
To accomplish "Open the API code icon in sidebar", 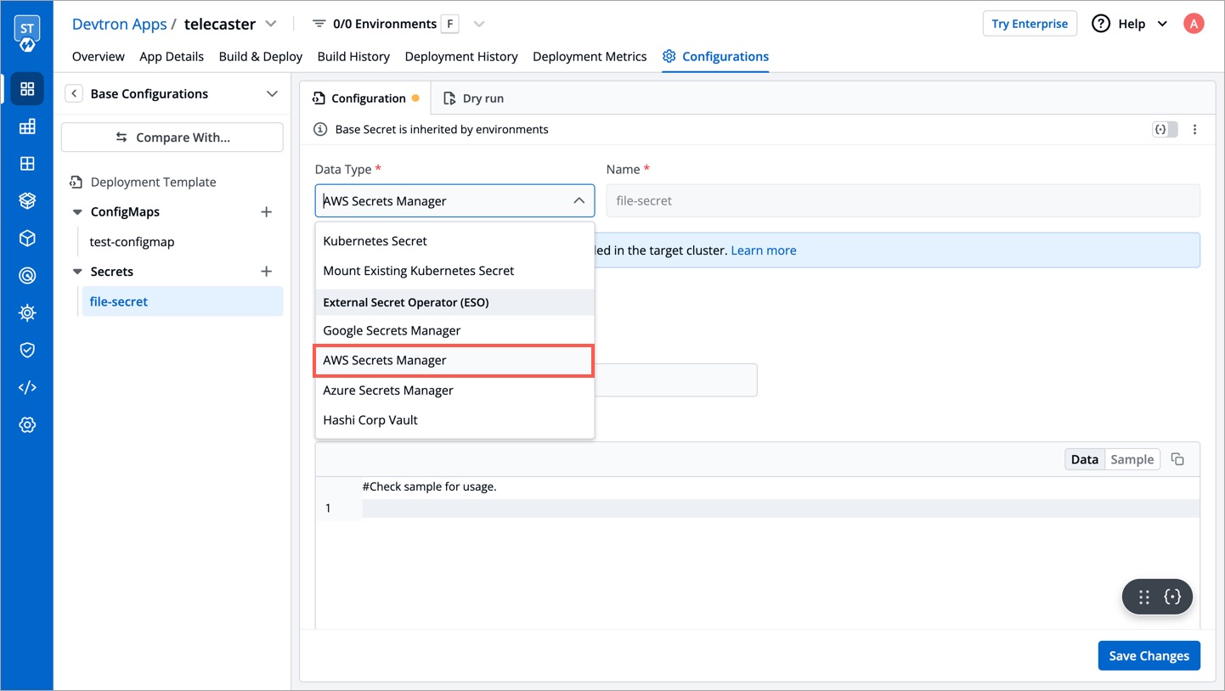I will point(27,386).
